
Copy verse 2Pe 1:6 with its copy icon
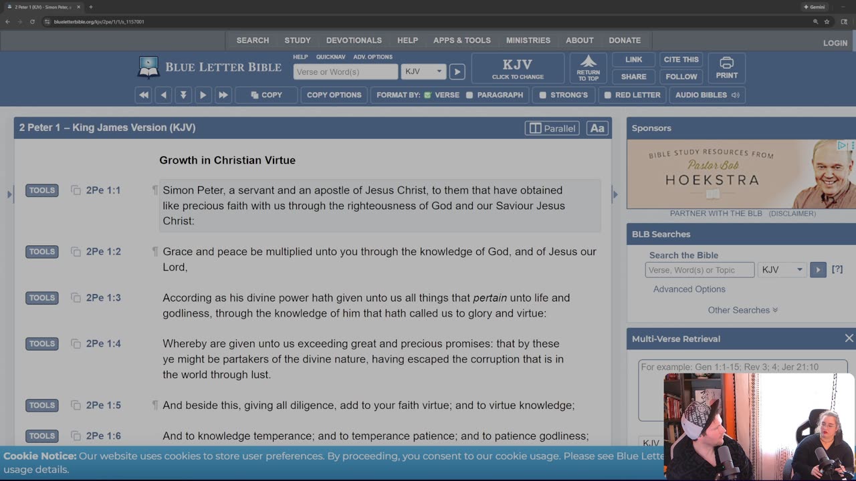pyautogui.click(x=76, y=436)
